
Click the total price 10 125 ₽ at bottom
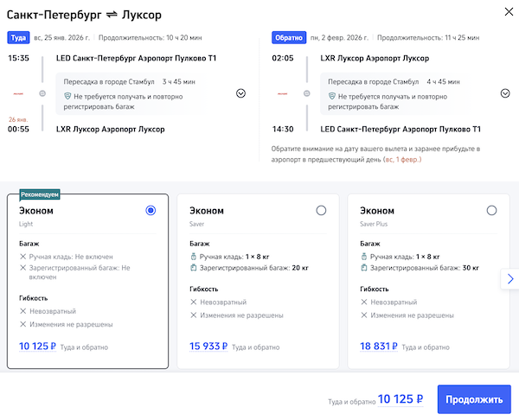400,399
